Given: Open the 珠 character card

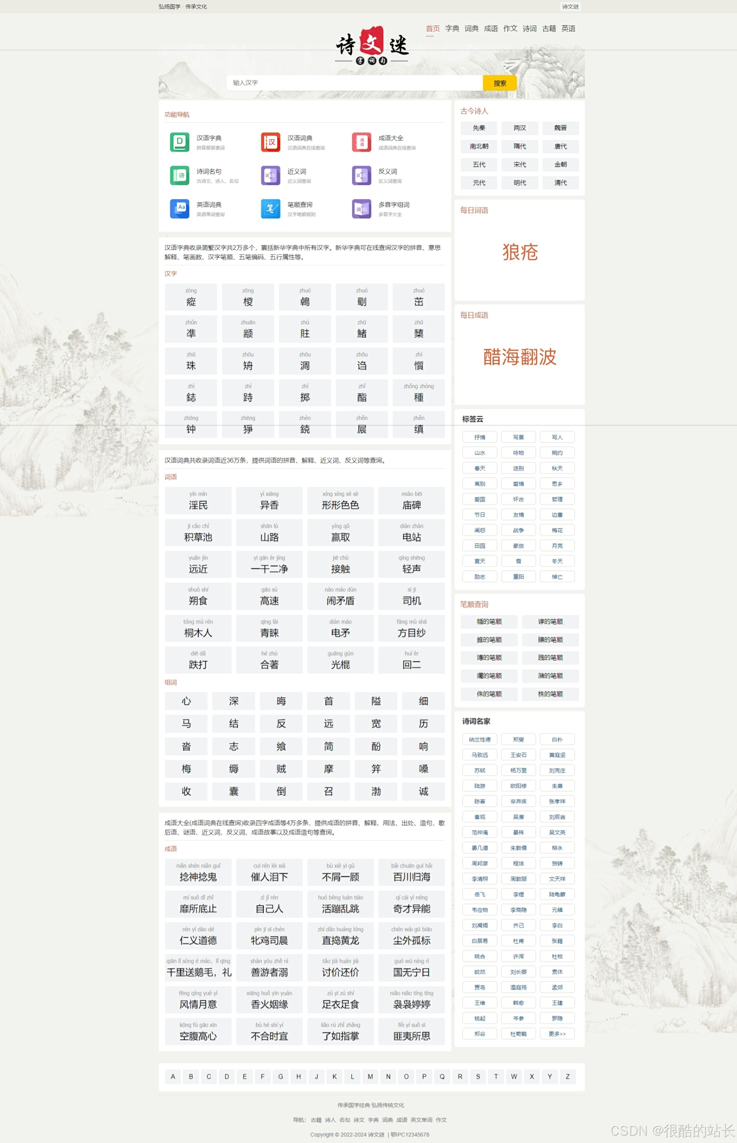Looking at the screenshot, I should [x=191, y=361].
